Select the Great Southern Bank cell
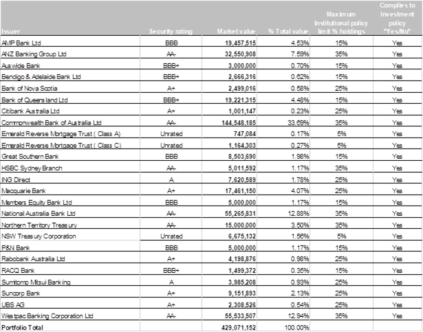Screen dimensions: 423x332 pos(30,157)
